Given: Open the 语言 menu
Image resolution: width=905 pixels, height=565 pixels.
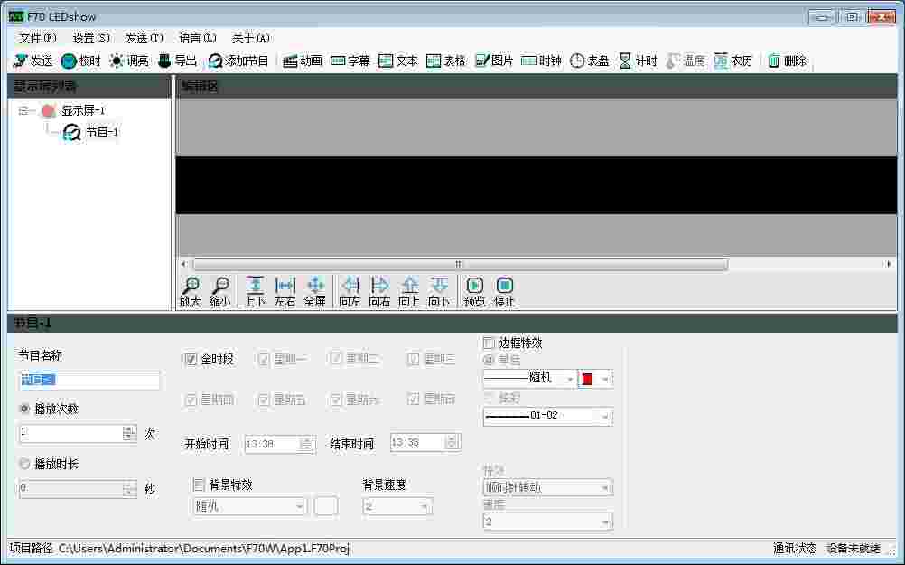Looking at the screenshot, I should click(197, 37).
